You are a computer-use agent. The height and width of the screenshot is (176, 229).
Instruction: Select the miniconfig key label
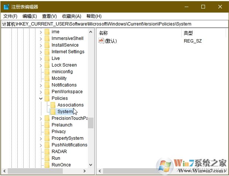pos(62,72)
